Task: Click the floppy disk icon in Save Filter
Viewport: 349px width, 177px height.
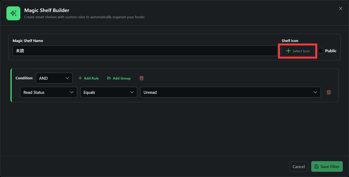Action: (316, 167)
